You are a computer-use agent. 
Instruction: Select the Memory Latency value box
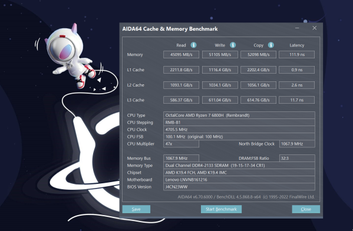tap(296, 54)
